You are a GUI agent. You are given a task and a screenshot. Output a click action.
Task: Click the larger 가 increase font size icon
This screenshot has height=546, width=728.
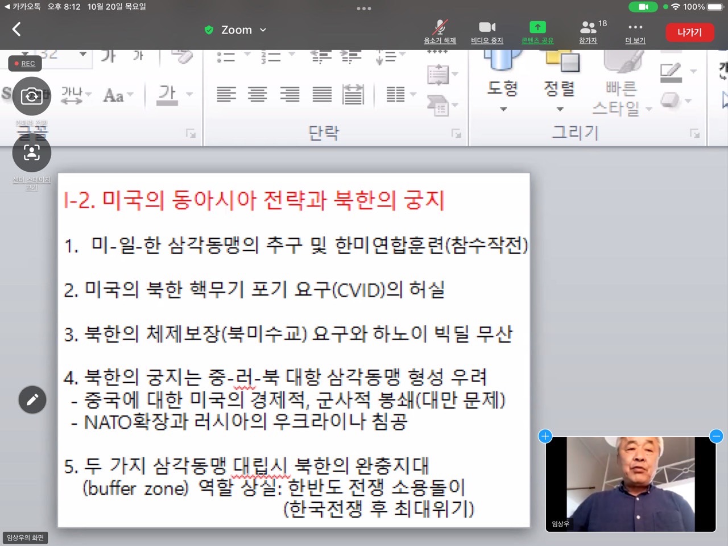(108, 56)
